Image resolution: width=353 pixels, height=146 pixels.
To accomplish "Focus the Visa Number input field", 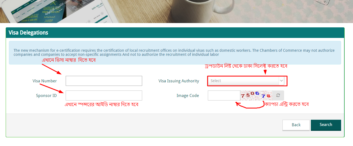I will 104,81.
